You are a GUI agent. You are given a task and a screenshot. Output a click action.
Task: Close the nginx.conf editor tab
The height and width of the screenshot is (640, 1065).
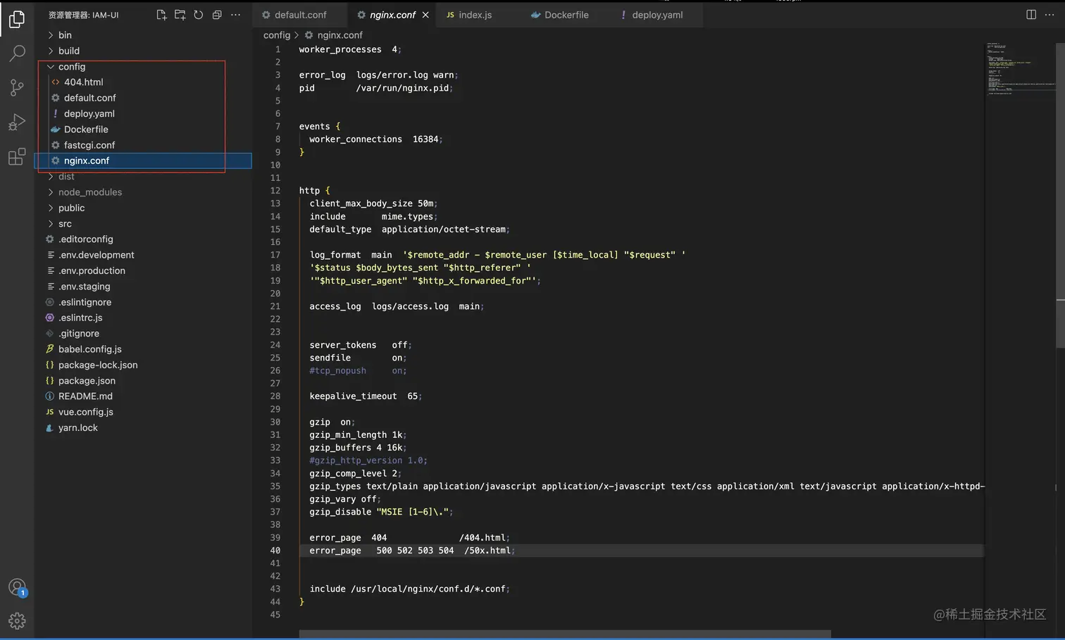(425, 15)
